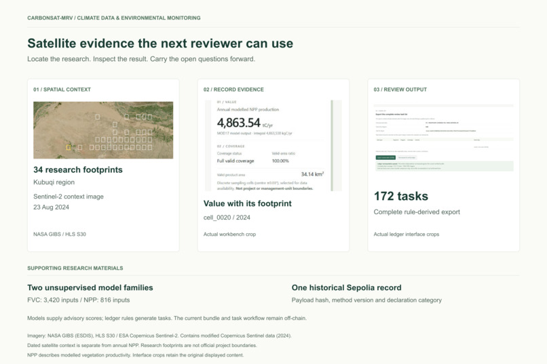Open the NPP workbench crop thumbnail
The width and height of the screenshot is (547, 364).
[x=273, y=145]
